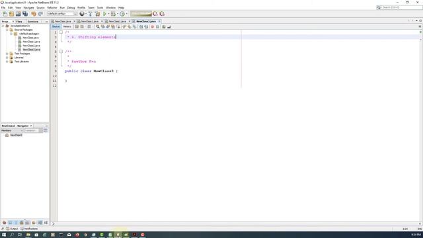Collapse the comment fold at line 1
Image resolution: width=423 pixels, height=238 pixels.
[61, 32]
